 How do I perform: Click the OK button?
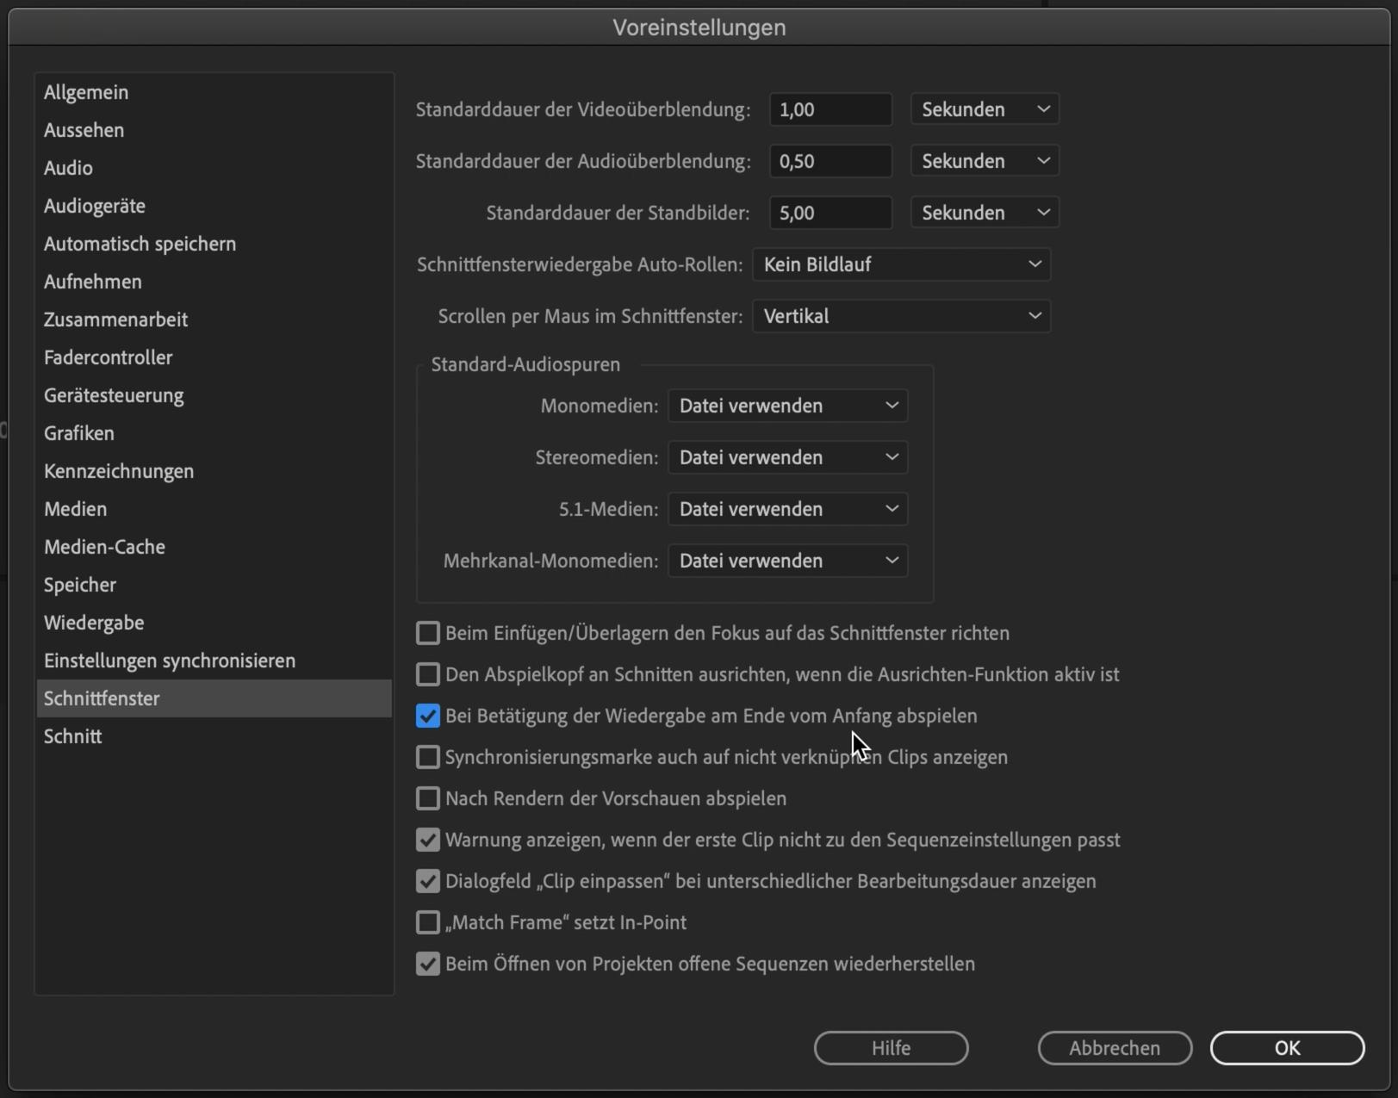[1287, 1048]
